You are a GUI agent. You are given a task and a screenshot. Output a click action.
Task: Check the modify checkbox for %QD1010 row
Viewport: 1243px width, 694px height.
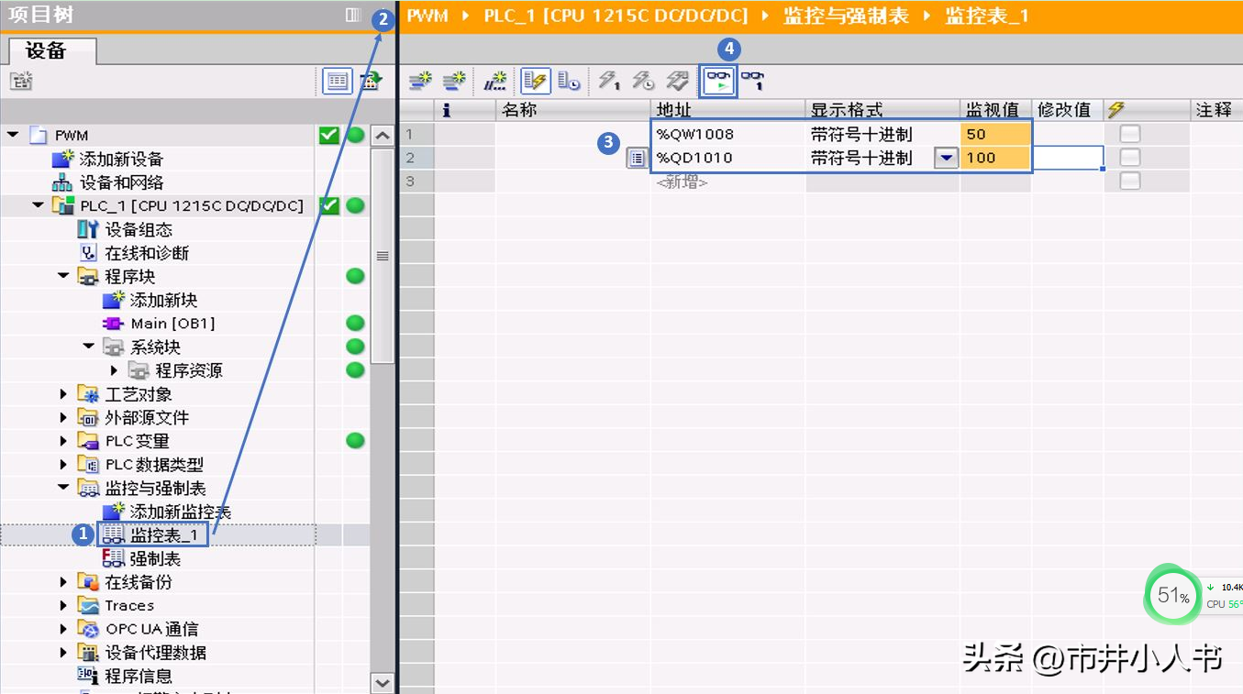pos(1130,158)
